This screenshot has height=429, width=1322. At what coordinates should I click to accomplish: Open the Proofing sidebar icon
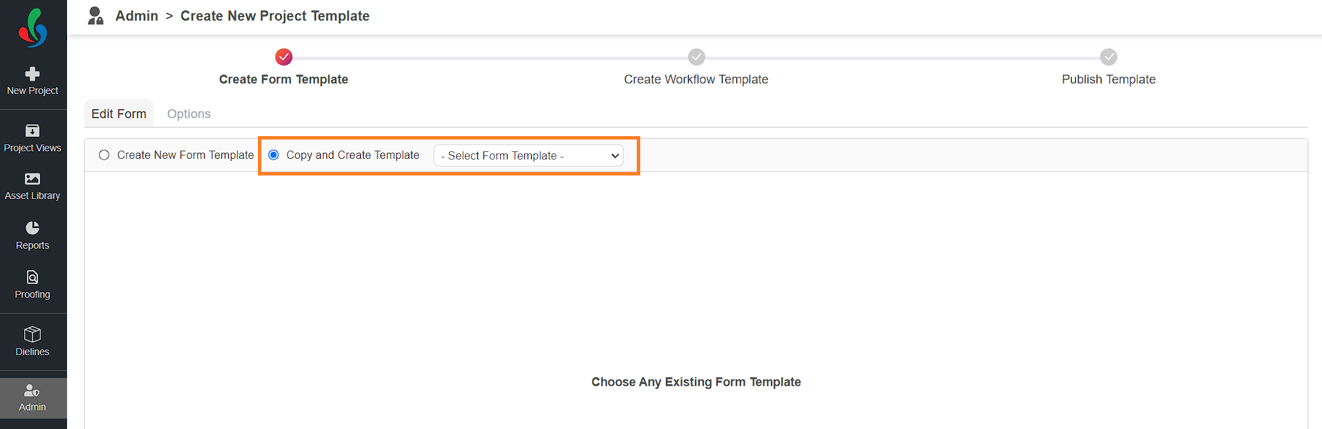pos(32,277)
